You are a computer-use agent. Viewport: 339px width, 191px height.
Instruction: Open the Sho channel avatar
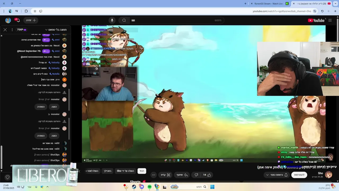coord(329,175)
